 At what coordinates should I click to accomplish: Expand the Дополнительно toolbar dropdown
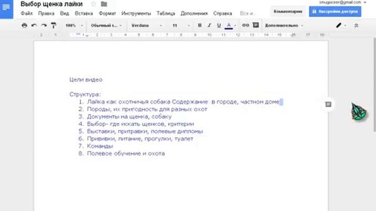pos(284,25)
